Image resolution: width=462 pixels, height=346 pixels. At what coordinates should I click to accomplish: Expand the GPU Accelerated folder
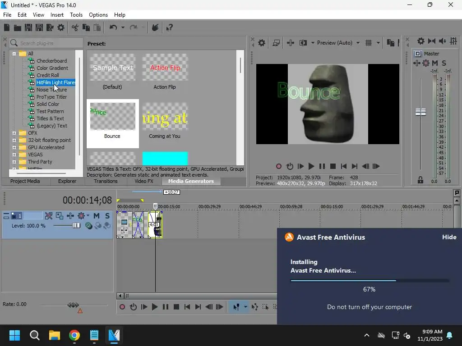14,147
